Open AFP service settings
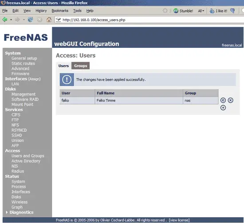Viewport: 244px width, 223px height. 15,145
